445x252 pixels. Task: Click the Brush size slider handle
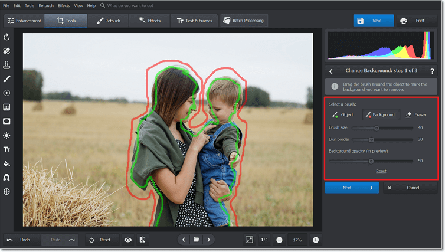pyautogui.click(x=377, y=128)
